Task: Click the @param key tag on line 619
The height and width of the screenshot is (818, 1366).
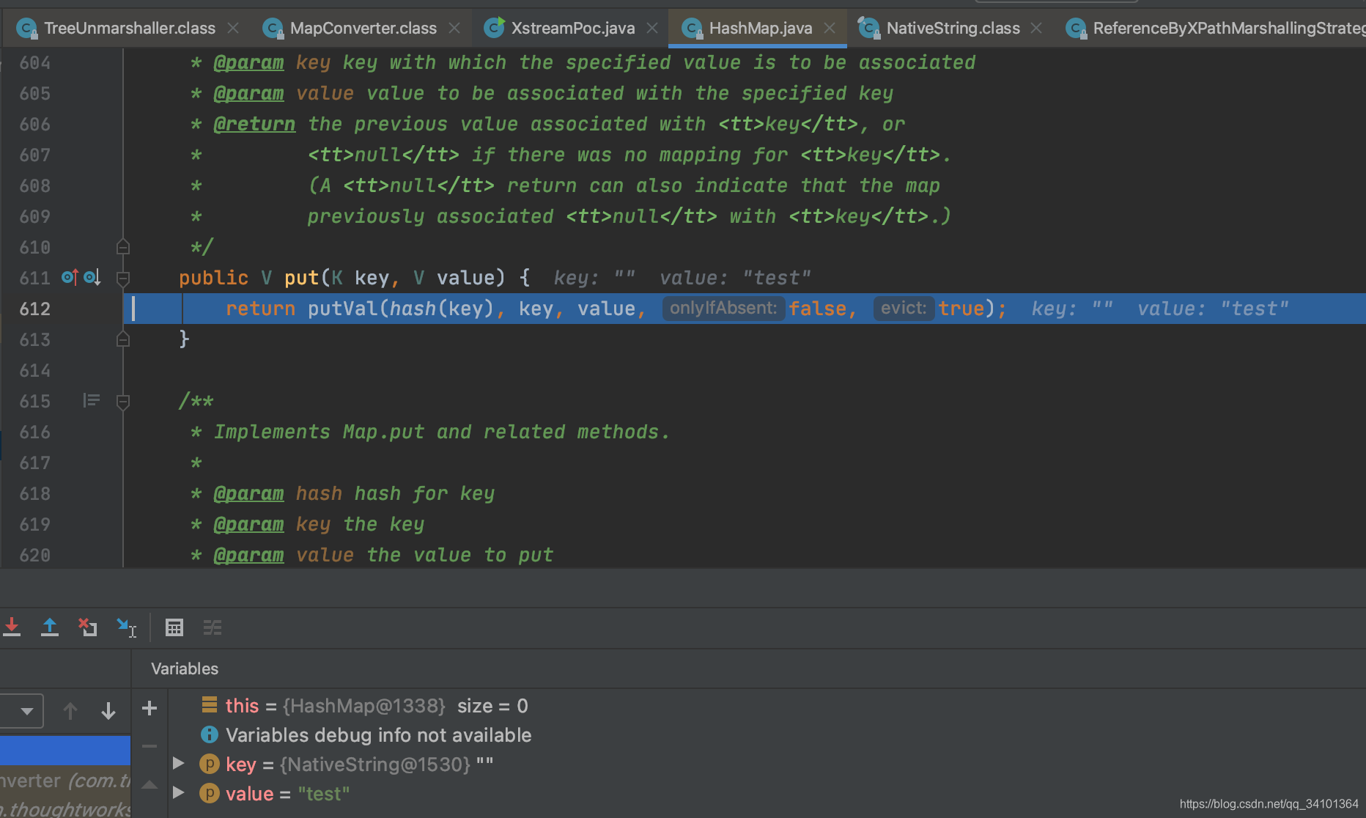Action: point(248,524)
